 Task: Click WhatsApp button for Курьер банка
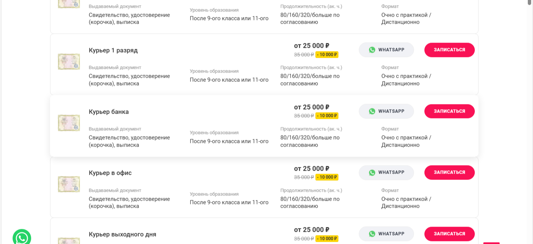pos(386,111)
